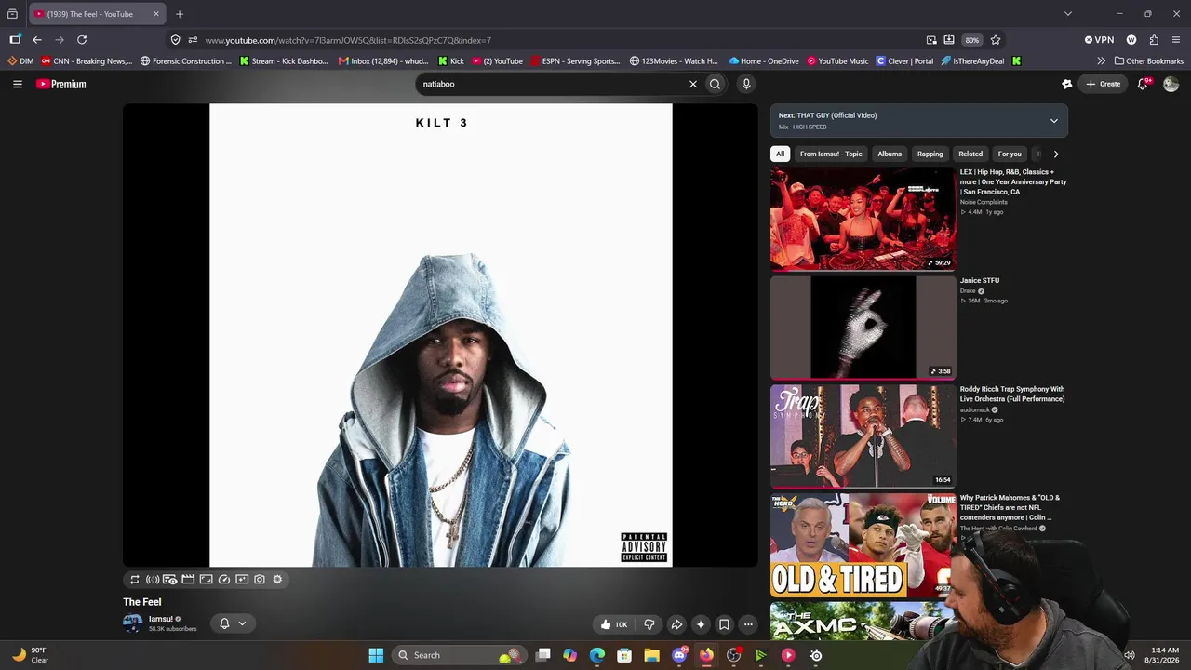
Task: Select the From Iamsu! - Topic chip
Action: pyautogui.click(x=831, y=154)
